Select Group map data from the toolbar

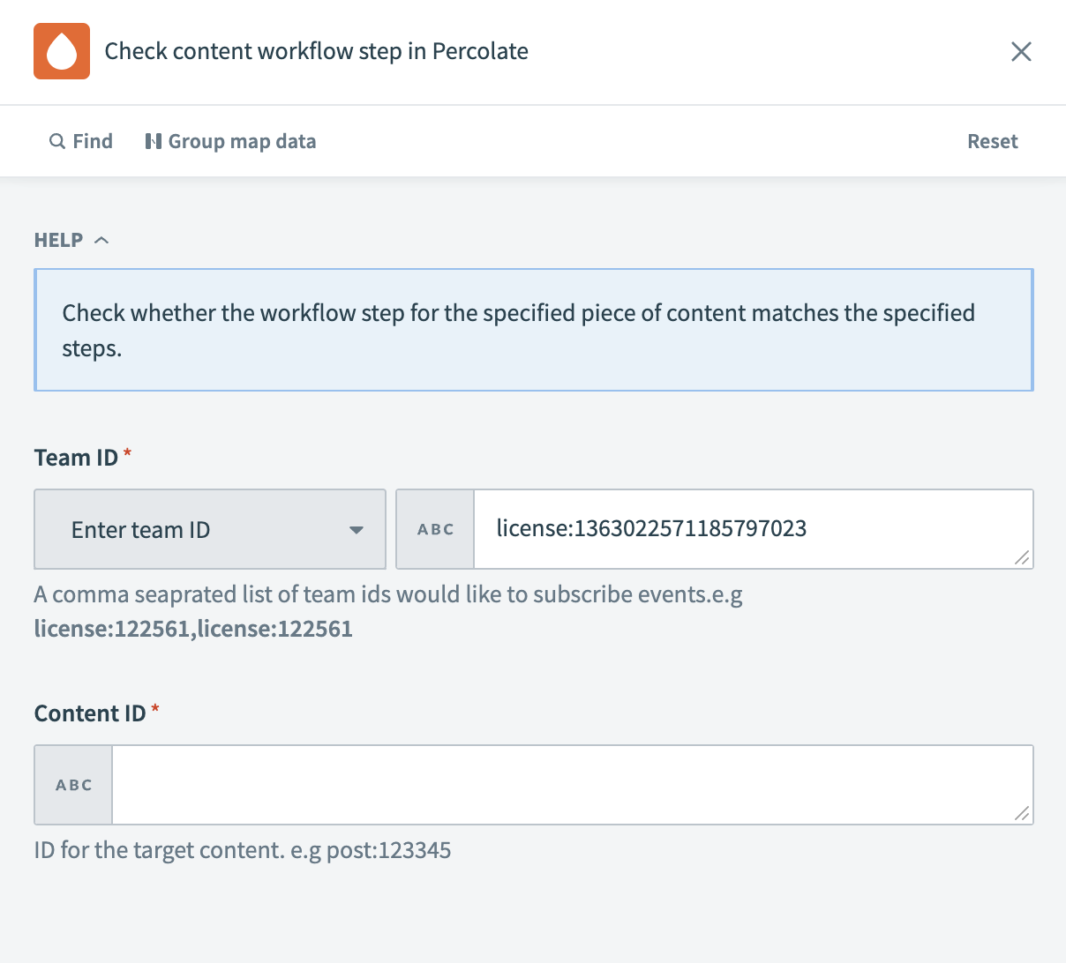[230, 141]
